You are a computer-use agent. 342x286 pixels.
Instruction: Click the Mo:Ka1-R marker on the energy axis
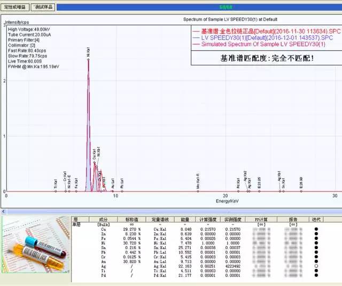198,191
